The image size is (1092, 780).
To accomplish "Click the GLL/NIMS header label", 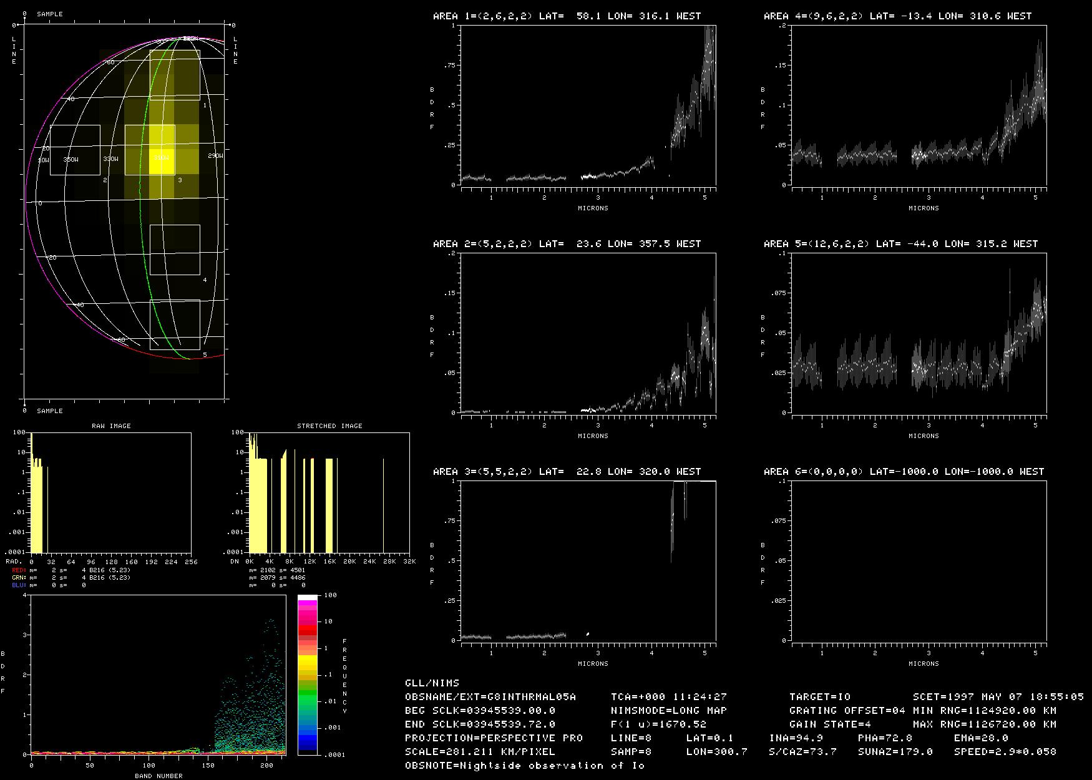I will tap(432, 683).
